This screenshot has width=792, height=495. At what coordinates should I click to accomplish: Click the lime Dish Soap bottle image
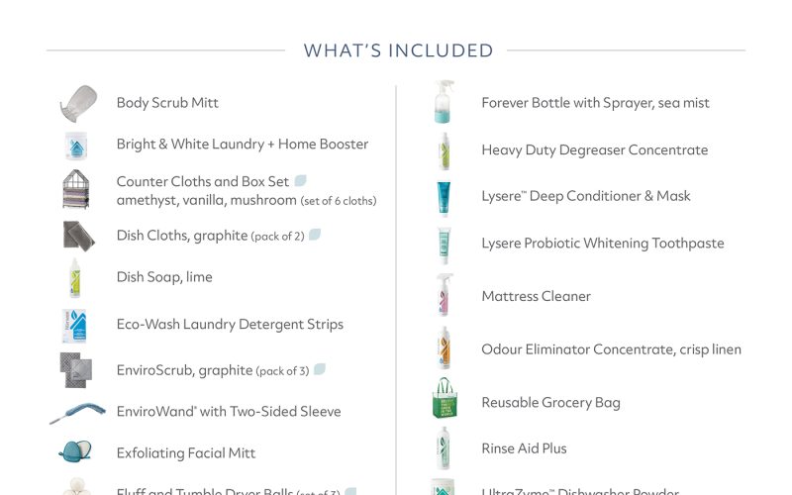click(75, 277)
